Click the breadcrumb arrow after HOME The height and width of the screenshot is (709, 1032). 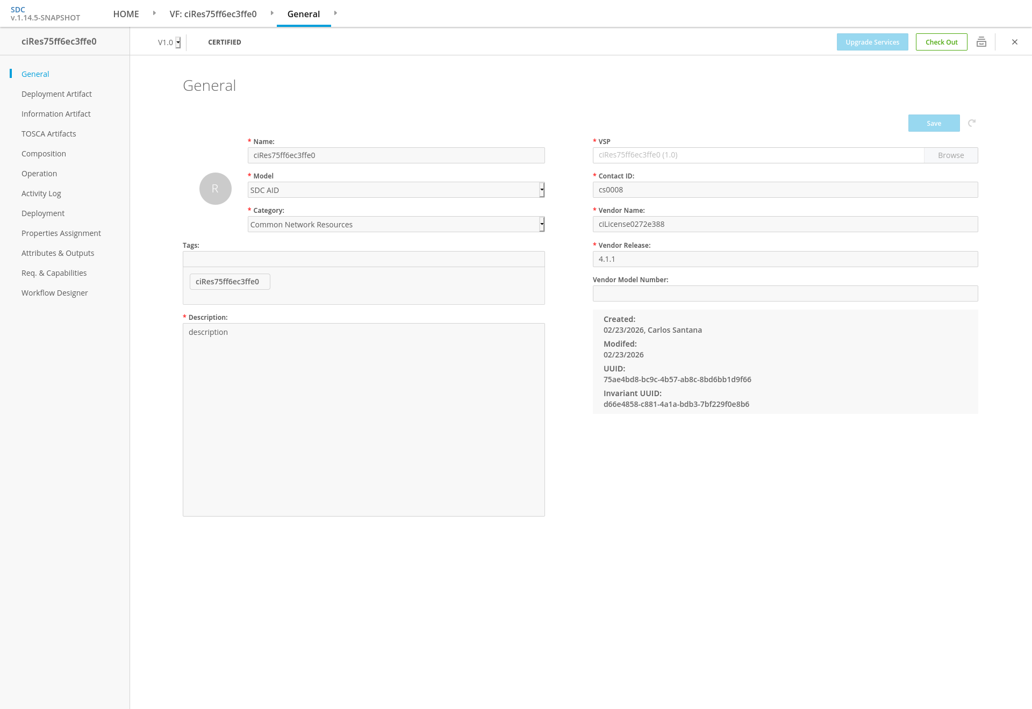[154, 13]
